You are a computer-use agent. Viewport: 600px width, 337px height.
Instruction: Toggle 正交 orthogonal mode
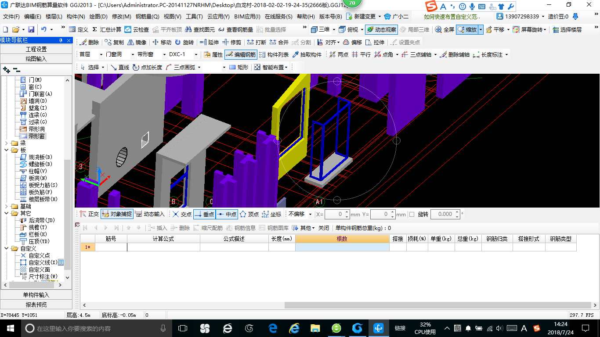pyautogui.click(x=89, y=214)
